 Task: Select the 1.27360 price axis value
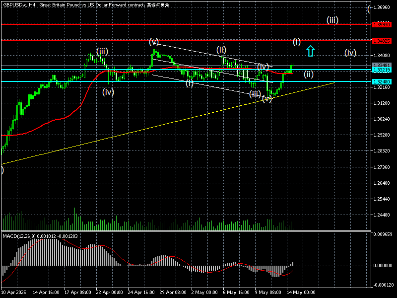click(x=382, y=167)
